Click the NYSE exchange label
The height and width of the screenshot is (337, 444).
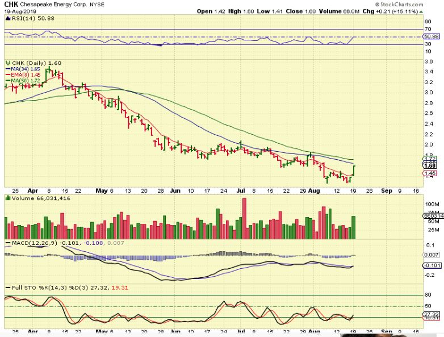pos(97,5)
